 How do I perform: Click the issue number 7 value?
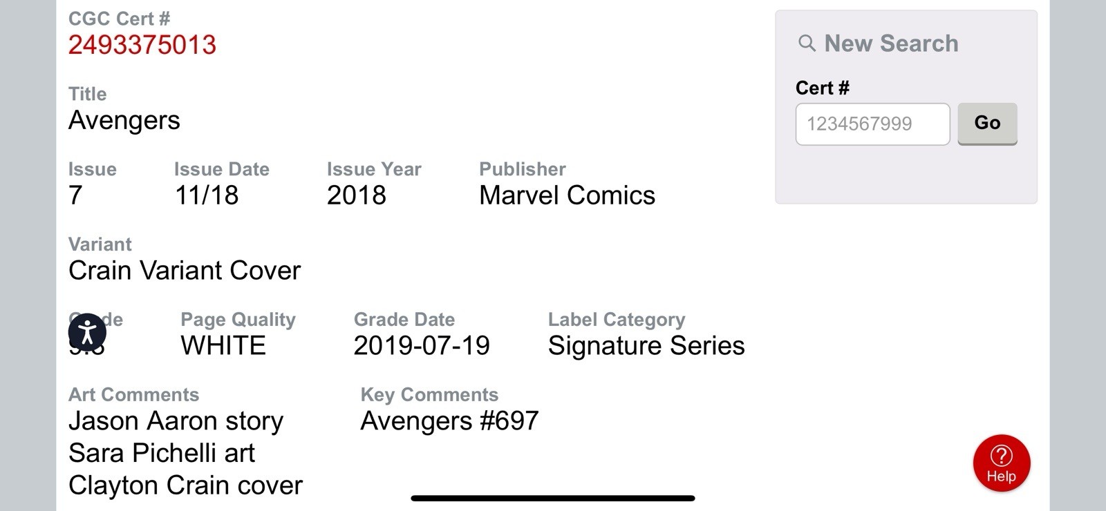coord(75,195)
